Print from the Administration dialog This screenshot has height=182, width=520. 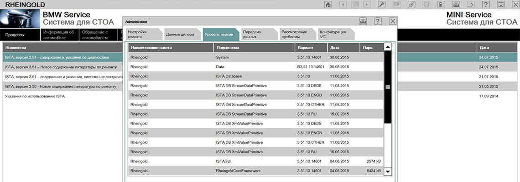[x=363, y=21]
